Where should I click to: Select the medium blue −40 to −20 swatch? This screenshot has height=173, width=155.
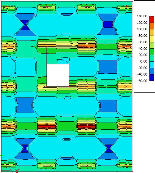152,71
